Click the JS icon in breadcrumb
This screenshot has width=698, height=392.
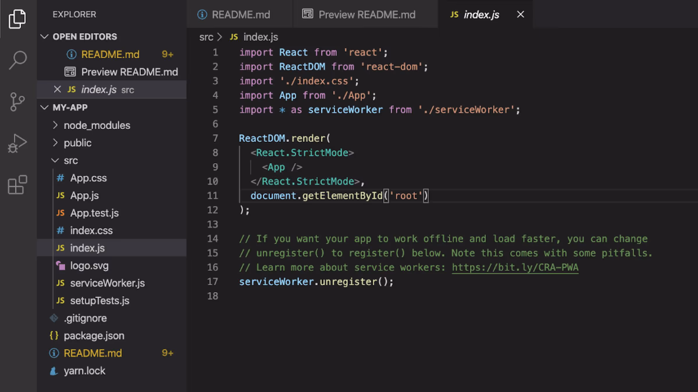coord(234,37)
